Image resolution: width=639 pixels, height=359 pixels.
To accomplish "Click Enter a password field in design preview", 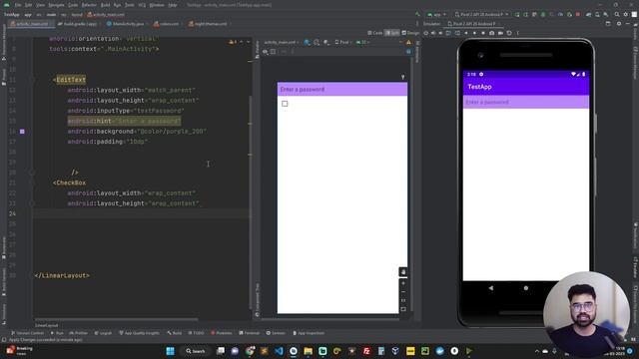I will click(342, 89).
